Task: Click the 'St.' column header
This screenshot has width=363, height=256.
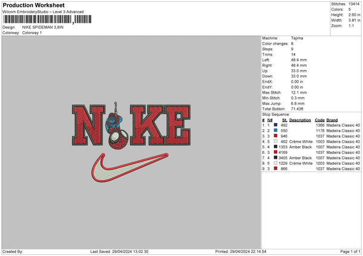Action: tap(285, 120)
